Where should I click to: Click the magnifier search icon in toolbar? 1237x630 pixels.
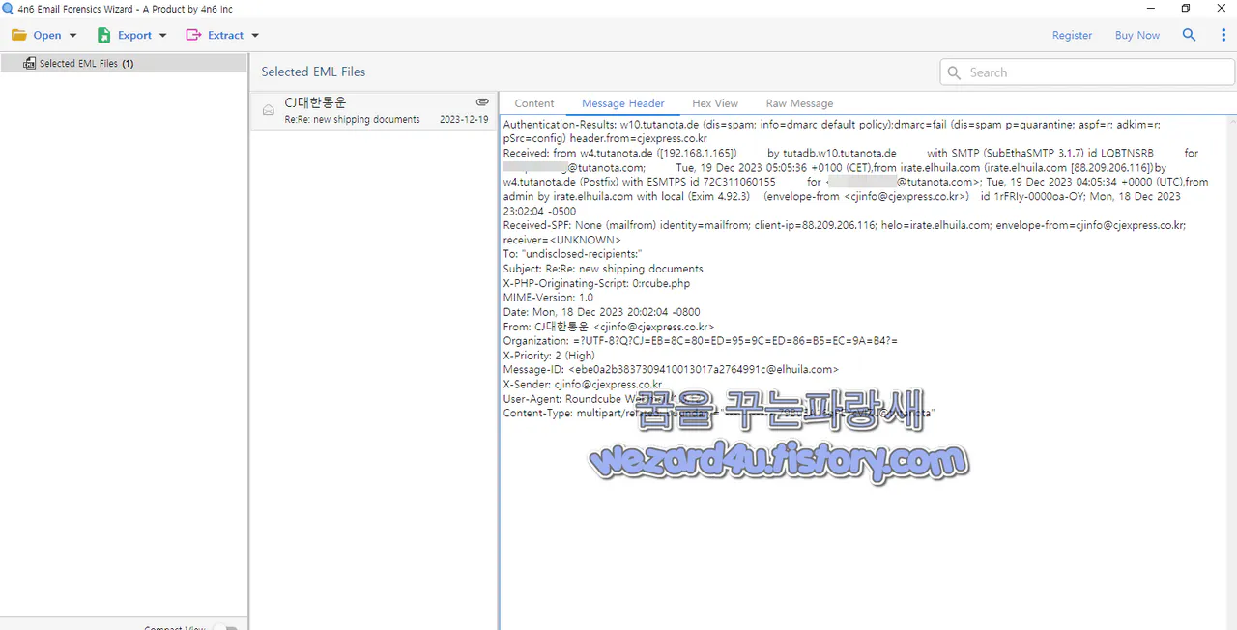pyautogui.click(x=1189, y=35)
